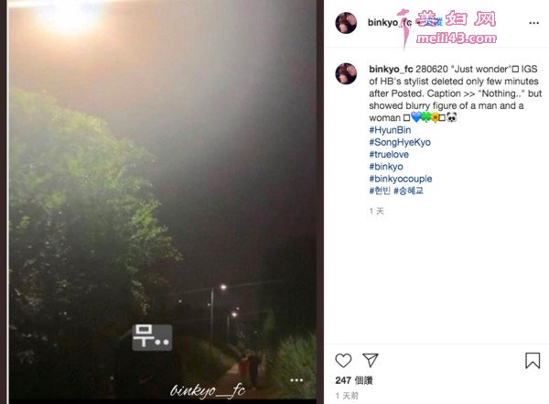Open the #SongHyeKyo hashtag
The width and height of the screenshot is (549, 404).
point(400,142)
